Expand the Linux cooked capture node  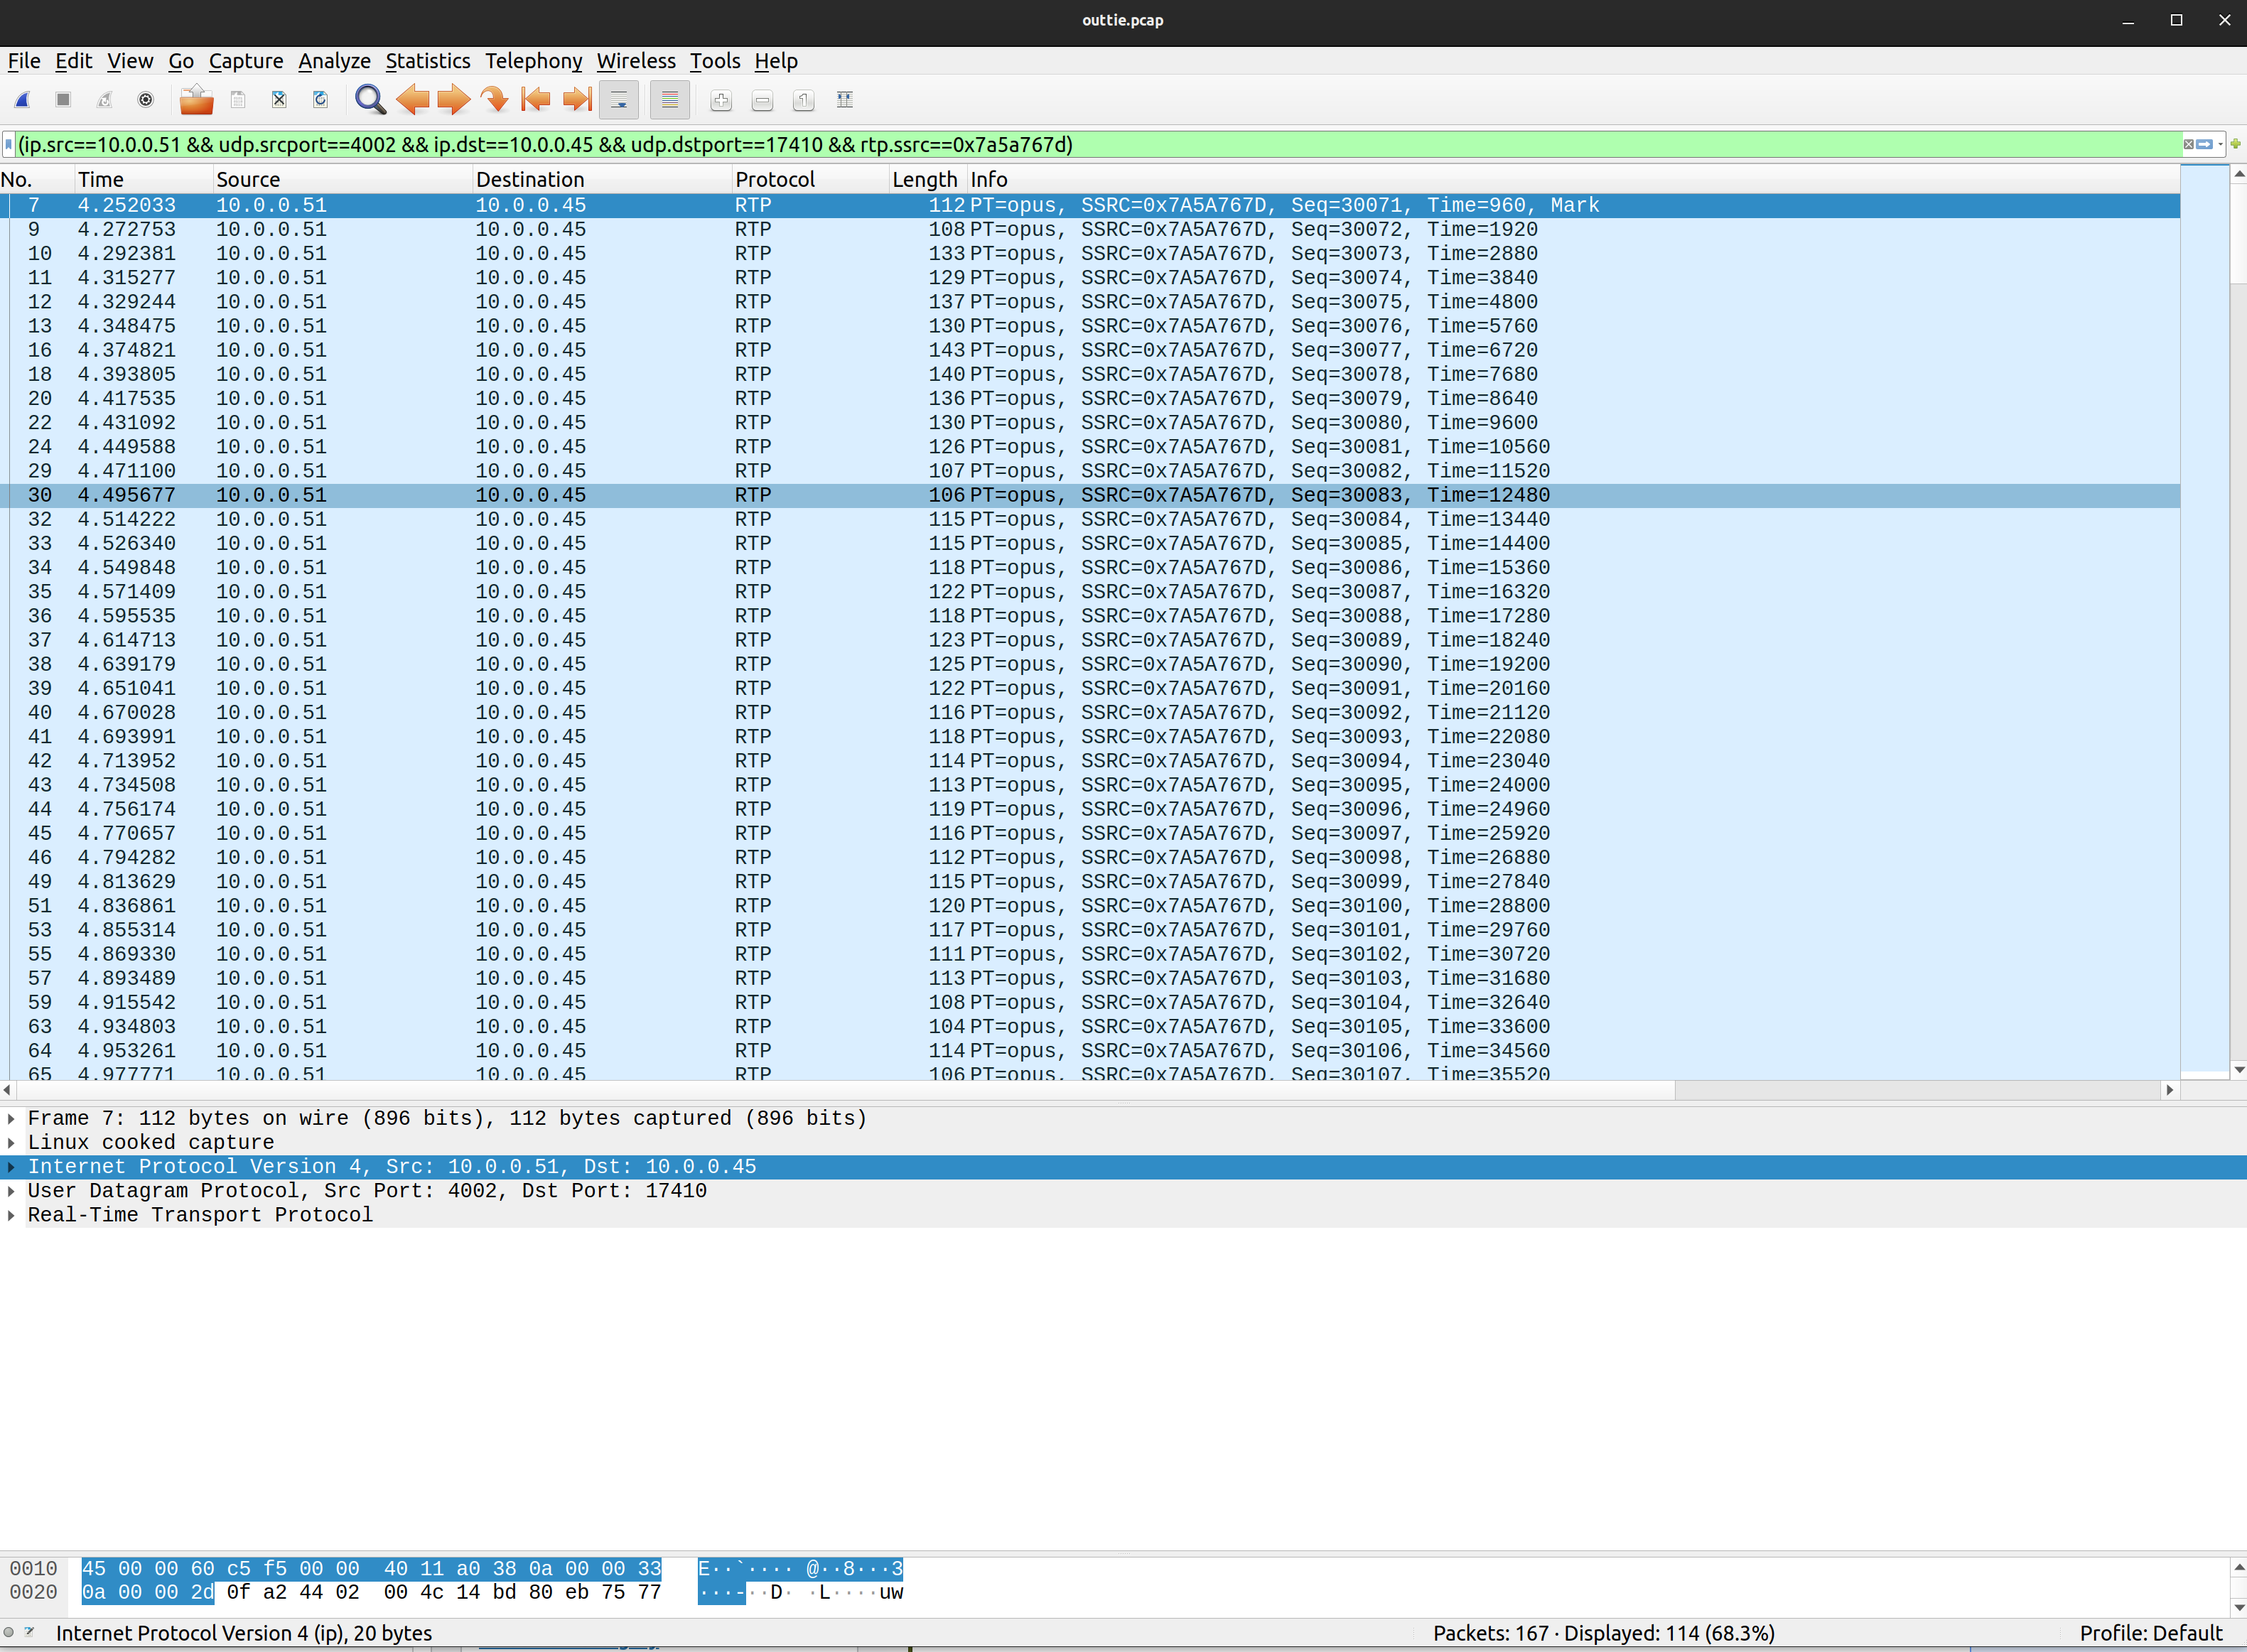pos(11,1143)
